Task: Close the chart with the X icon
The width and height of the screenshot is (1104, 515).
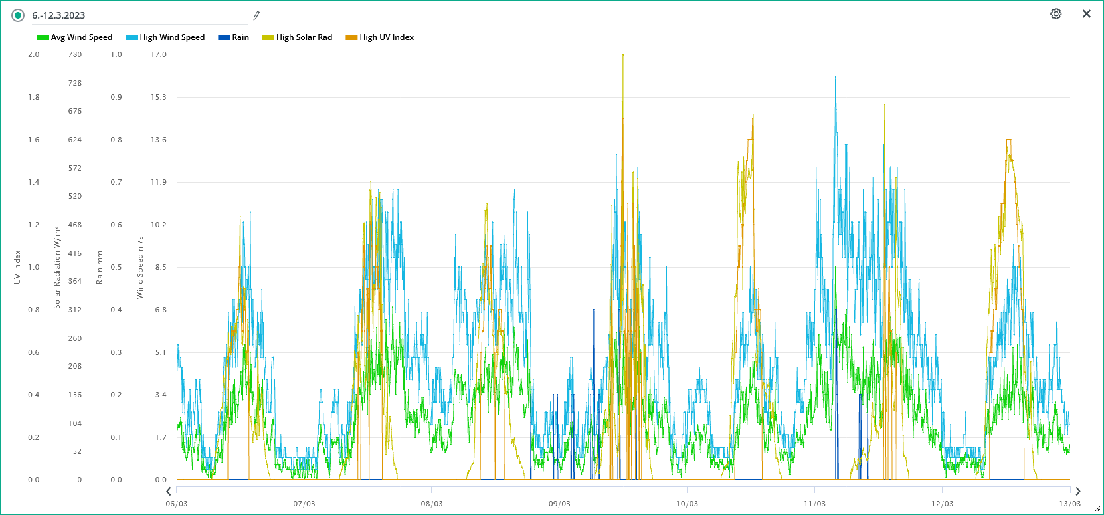Action: [x=1086, y=14]
